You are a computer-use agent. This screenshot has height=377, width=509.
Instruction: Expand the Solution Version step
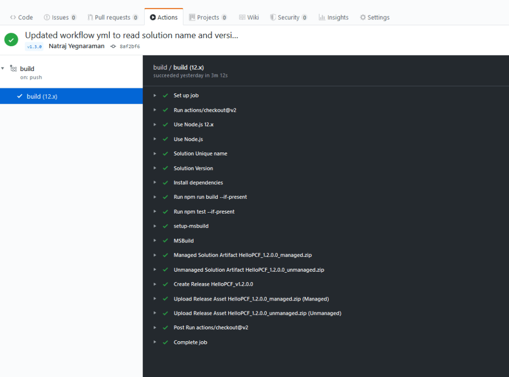[155, 168]
